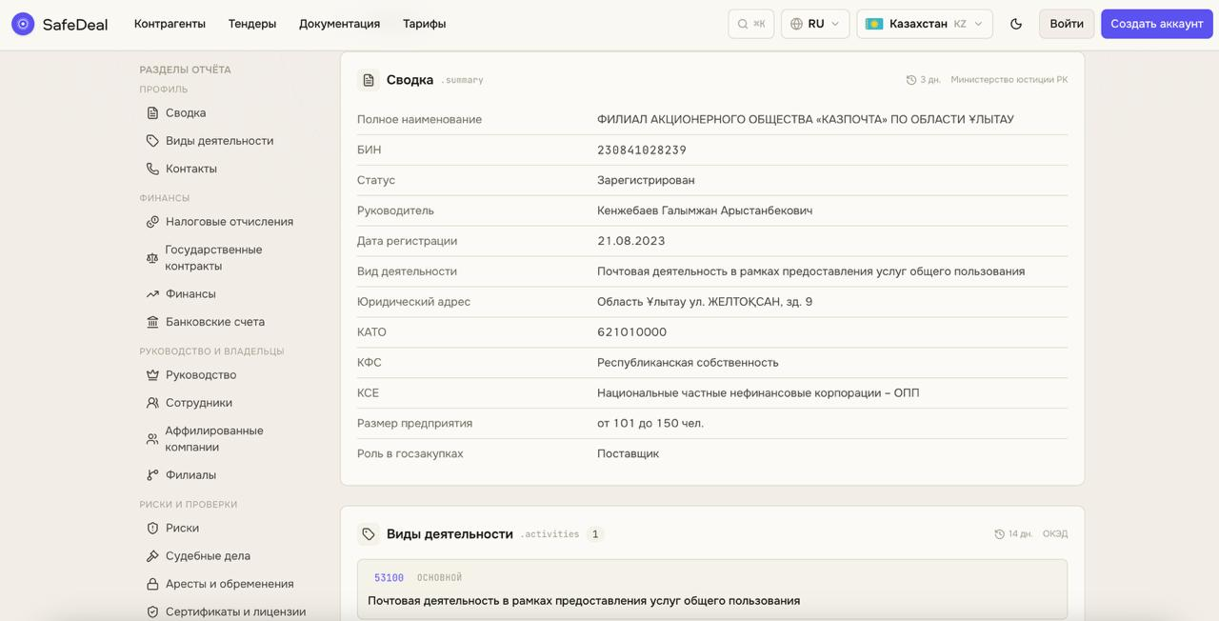This screenshot has width=1219, height=621.
Task: Click the КАТО value 621010000
Action: point(631,332)
